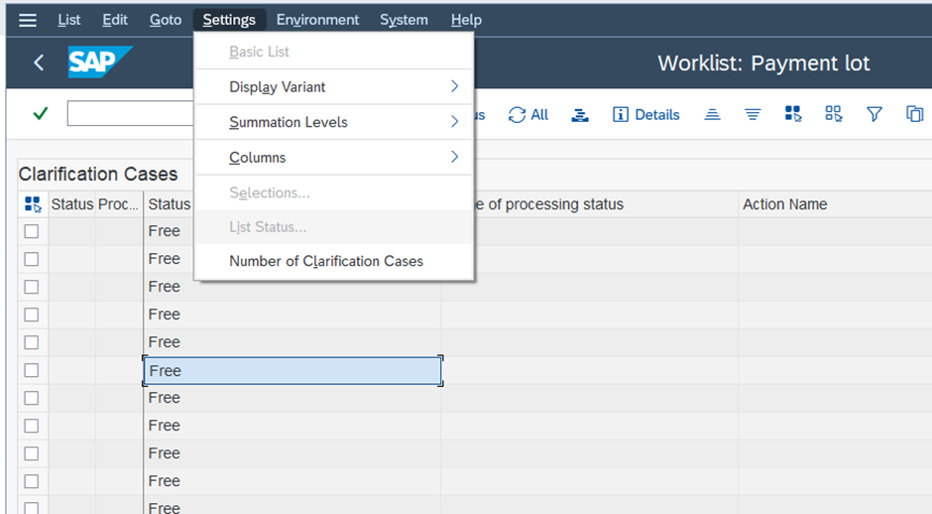Image resolution: width=932 pixels, height=514 pixels.
Task: Click the filter funnel icon
Action: pyautogui.click(x=874, y=114)
